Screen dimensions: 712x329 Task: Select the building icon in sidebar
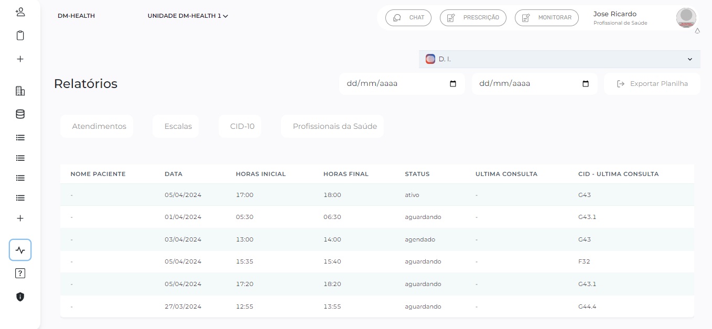[20, 91]
